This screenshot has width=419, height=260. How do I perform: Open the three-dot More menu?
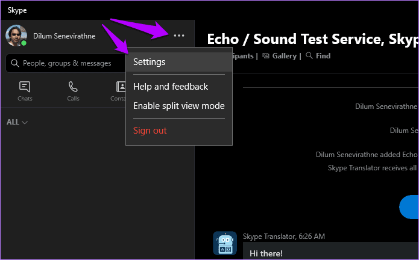[x=179, y=36]
